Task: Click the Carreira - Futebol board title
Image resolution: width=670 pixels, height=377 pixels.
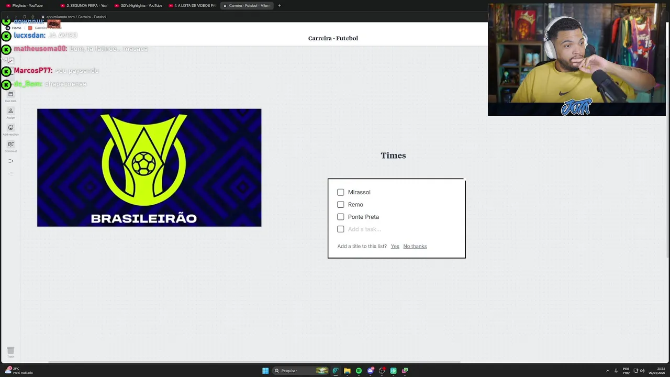Action: tap(333, 38)
